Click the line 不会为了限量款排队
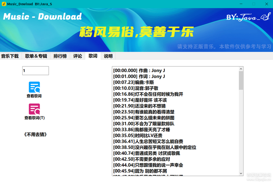This screenshot has width=273, height=183. click(144, 124)
